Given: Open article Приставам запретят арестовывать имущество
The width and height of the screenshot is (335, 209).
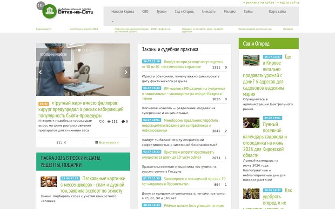Looking at the screenshot, I should point(178,155).
